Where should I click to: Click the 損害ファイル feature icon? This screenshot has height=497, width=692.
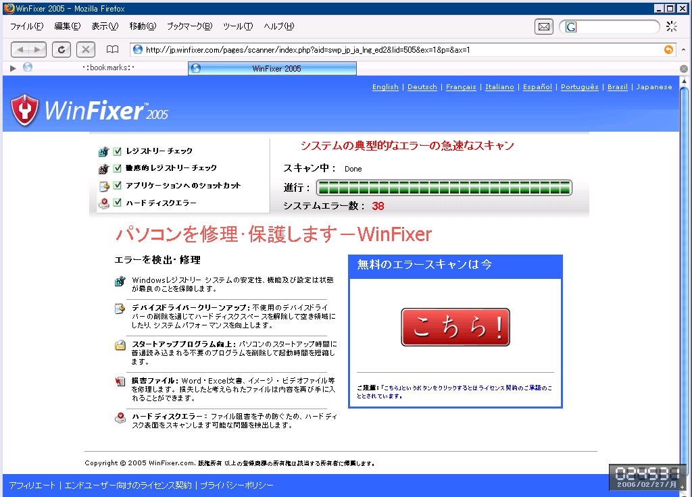point(120,381)
